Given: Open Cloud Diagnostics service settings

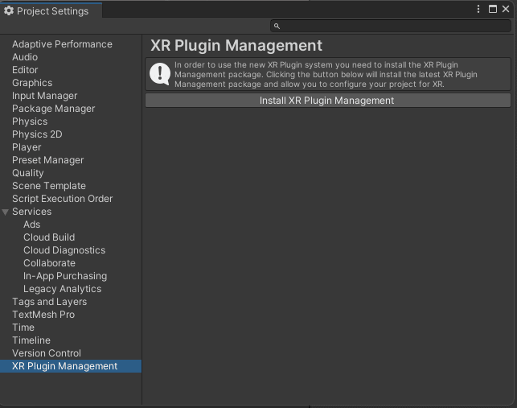Looking at the screenshot, I should pos(64,250).
